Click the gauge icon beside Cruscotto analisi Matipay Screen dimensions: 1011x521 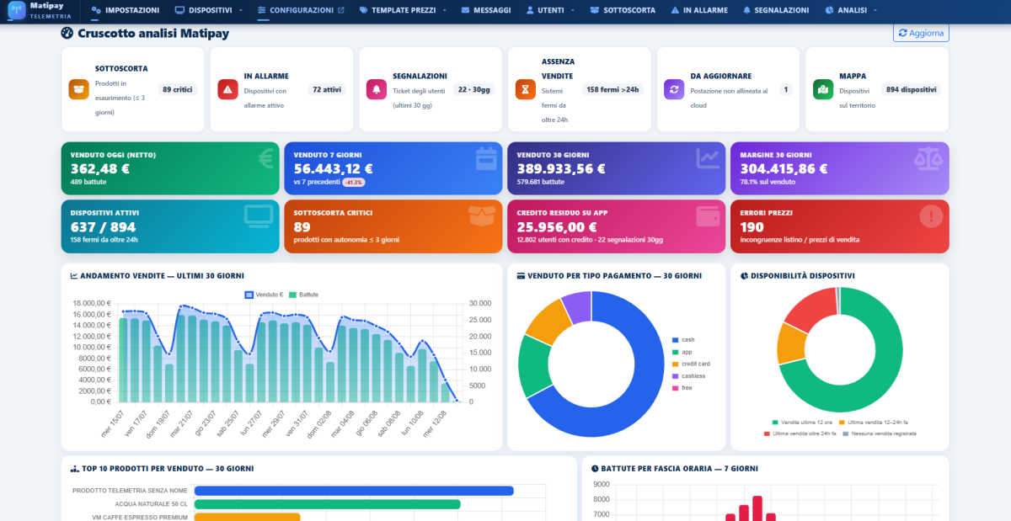point(67,33)
